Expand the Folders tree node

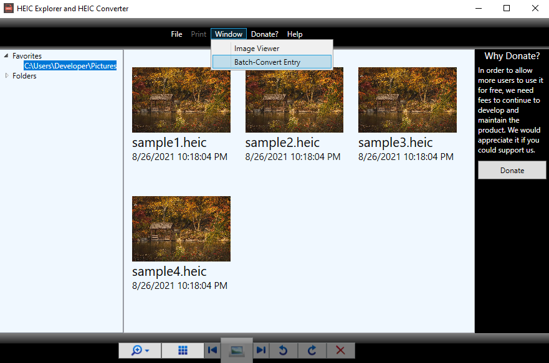7,76
